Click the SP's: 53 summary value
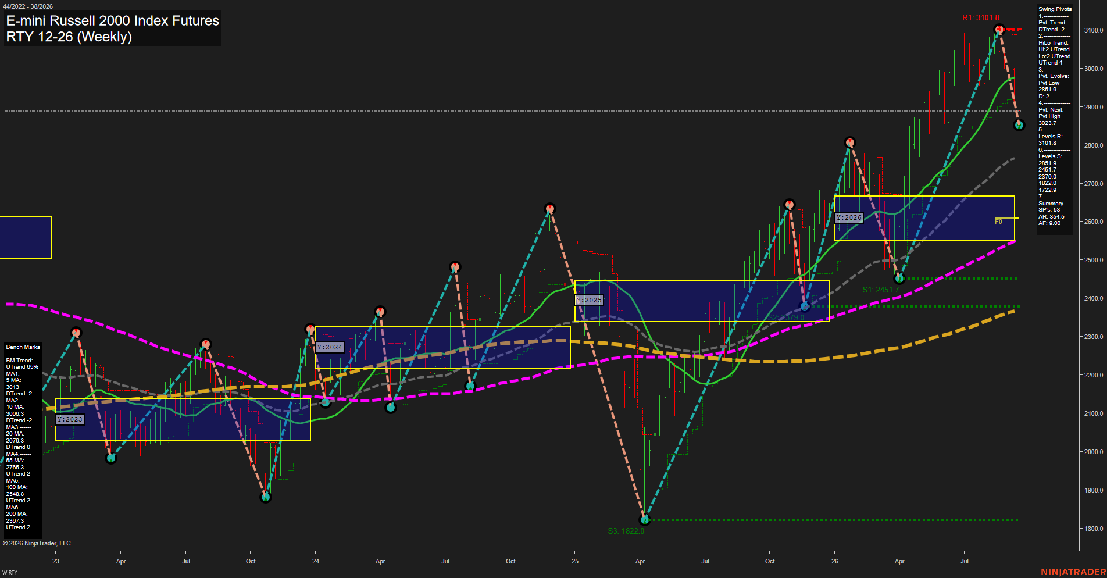1107x578 pixels. 1049,210
